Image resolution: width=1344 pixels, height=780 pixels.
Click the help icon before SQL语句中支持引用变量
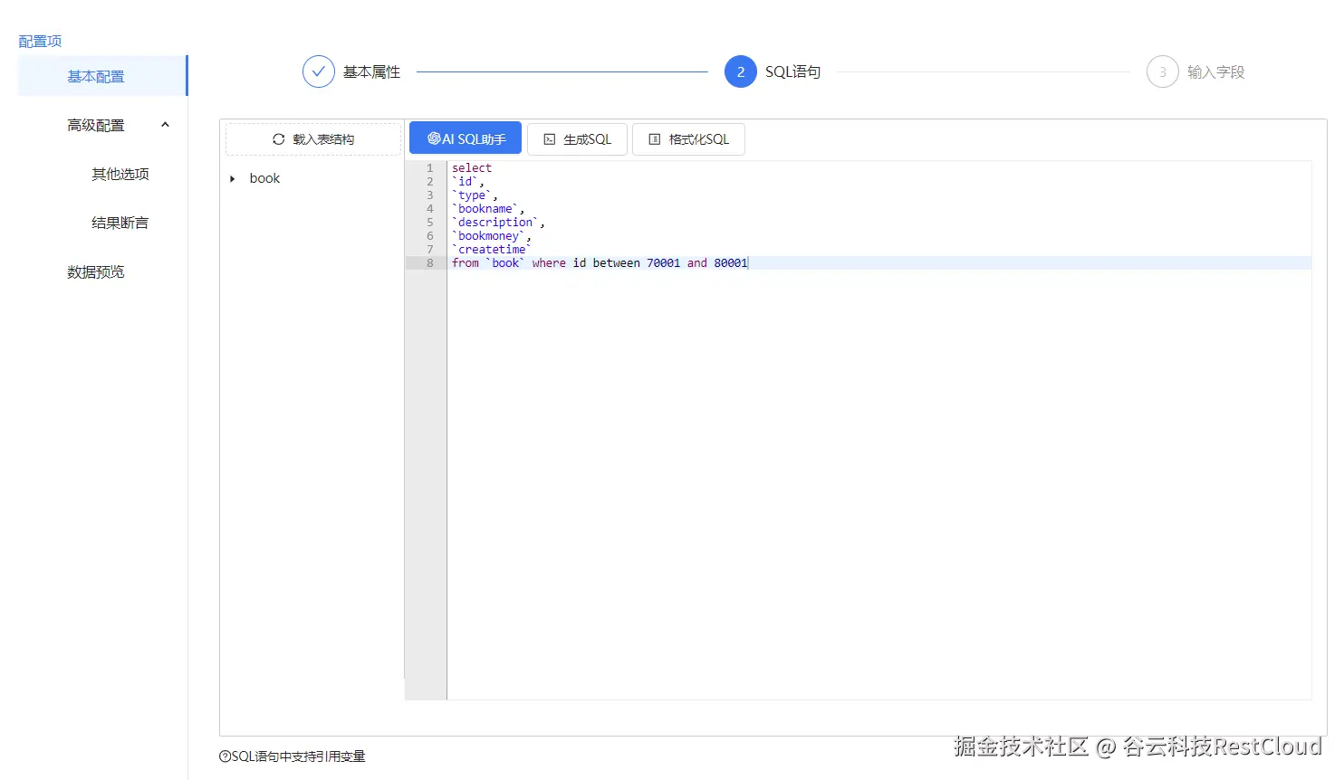[x=225, y=756]
